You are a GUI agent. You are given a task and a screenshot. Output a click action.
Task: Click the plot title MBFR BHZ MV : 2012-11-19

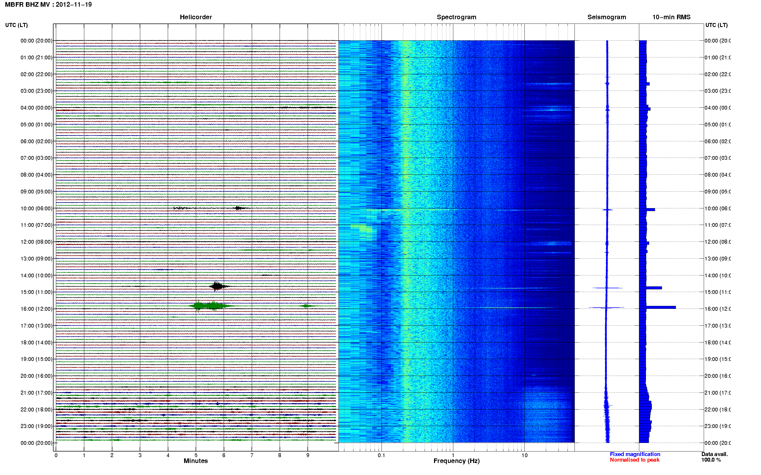point(48,5)
